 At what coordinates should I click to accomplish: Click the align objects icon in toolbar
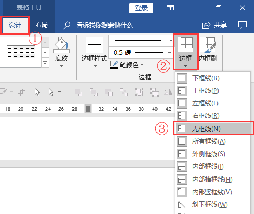pyautogui.click(x=124, y=92)
